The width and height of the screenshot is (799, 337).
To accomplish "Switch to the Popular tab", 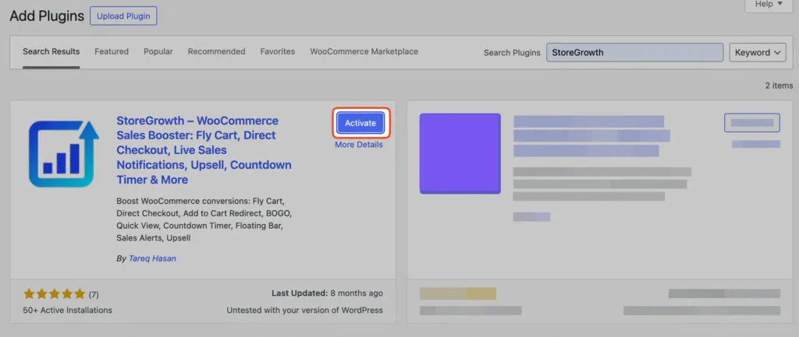I will (x=158, y=51).
